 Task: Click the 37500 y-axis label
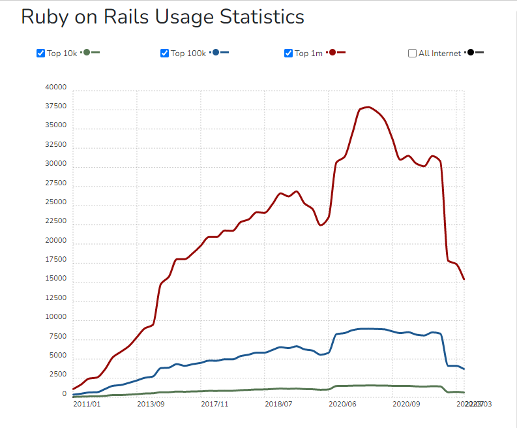(55, 106)
